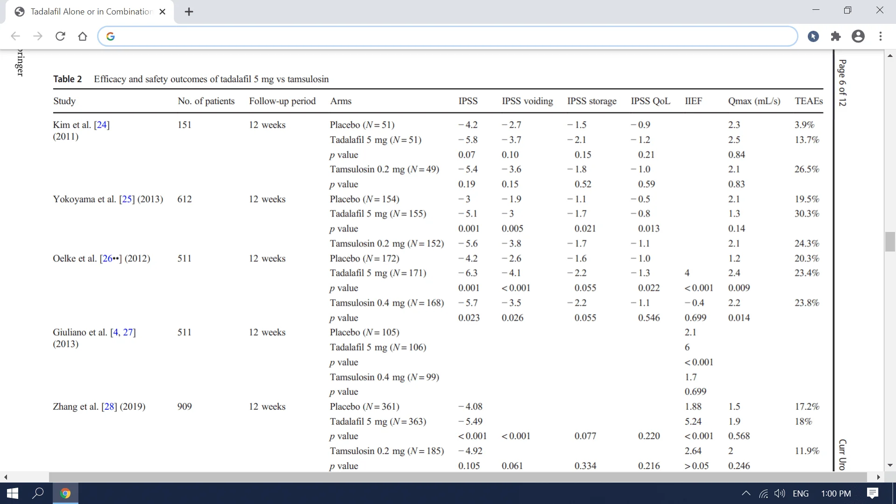Open reference link 27 for Giuliano et al.
The width and height of the screenshot is (896, 504).
click(x=128, y=332)
